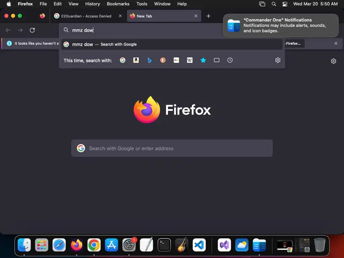Screen dimensions: 344x258
Task: Close the New Tab tab
Action: point(196,16)
